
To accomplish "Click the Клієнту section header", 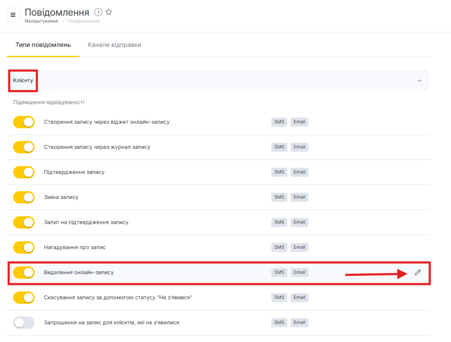I will pyautogui.click(x=23, y=81).
